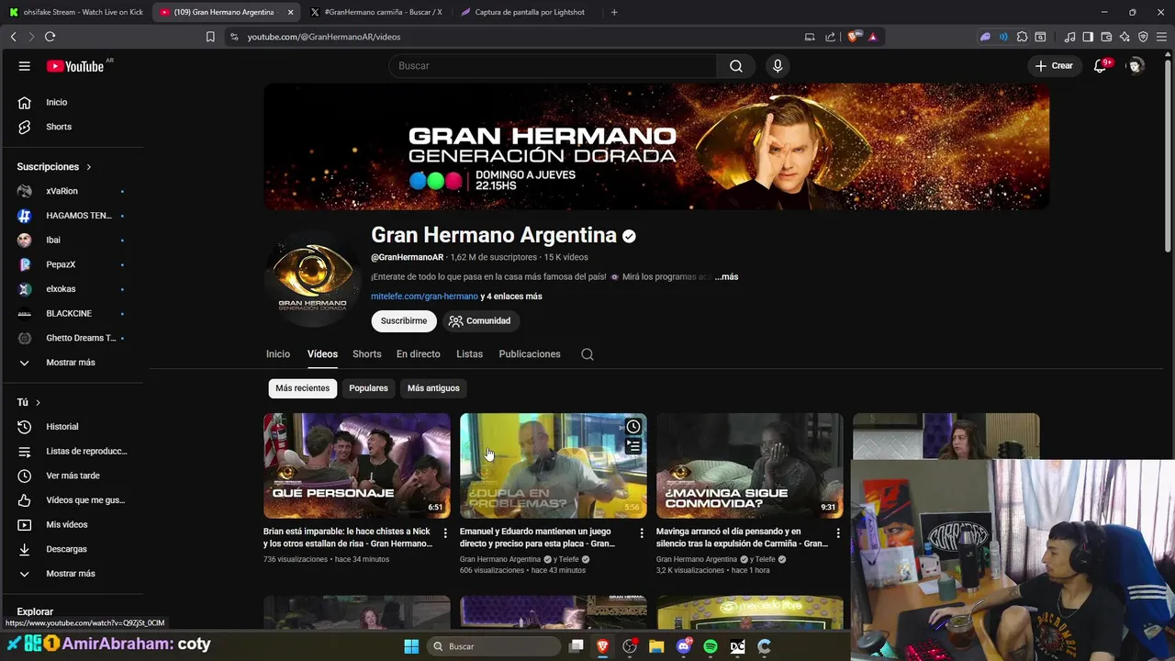1175x661 pixels.
Task: Open the notifications bell
Action: [x=1100, y=66]
